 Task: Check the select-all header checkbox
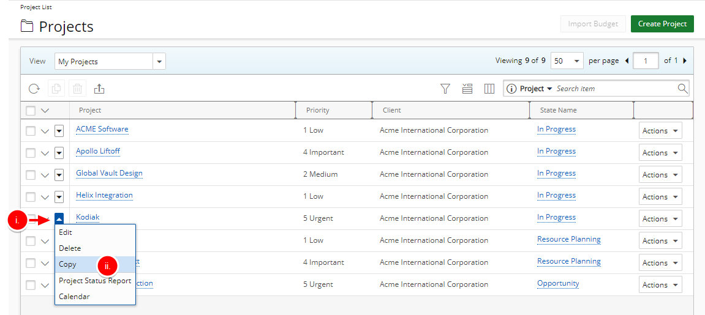tap(31, 111)
